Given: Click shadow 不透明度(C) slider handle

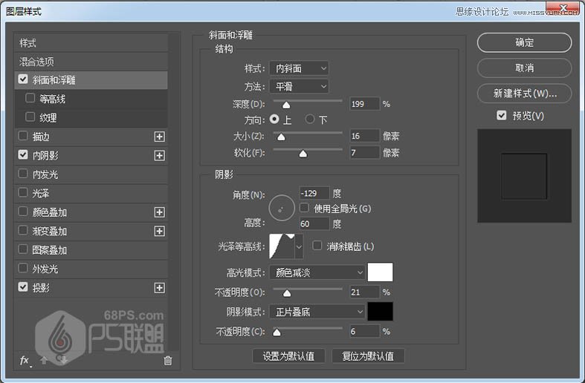Looking at the screenshot, I should (x=277, y=332).
